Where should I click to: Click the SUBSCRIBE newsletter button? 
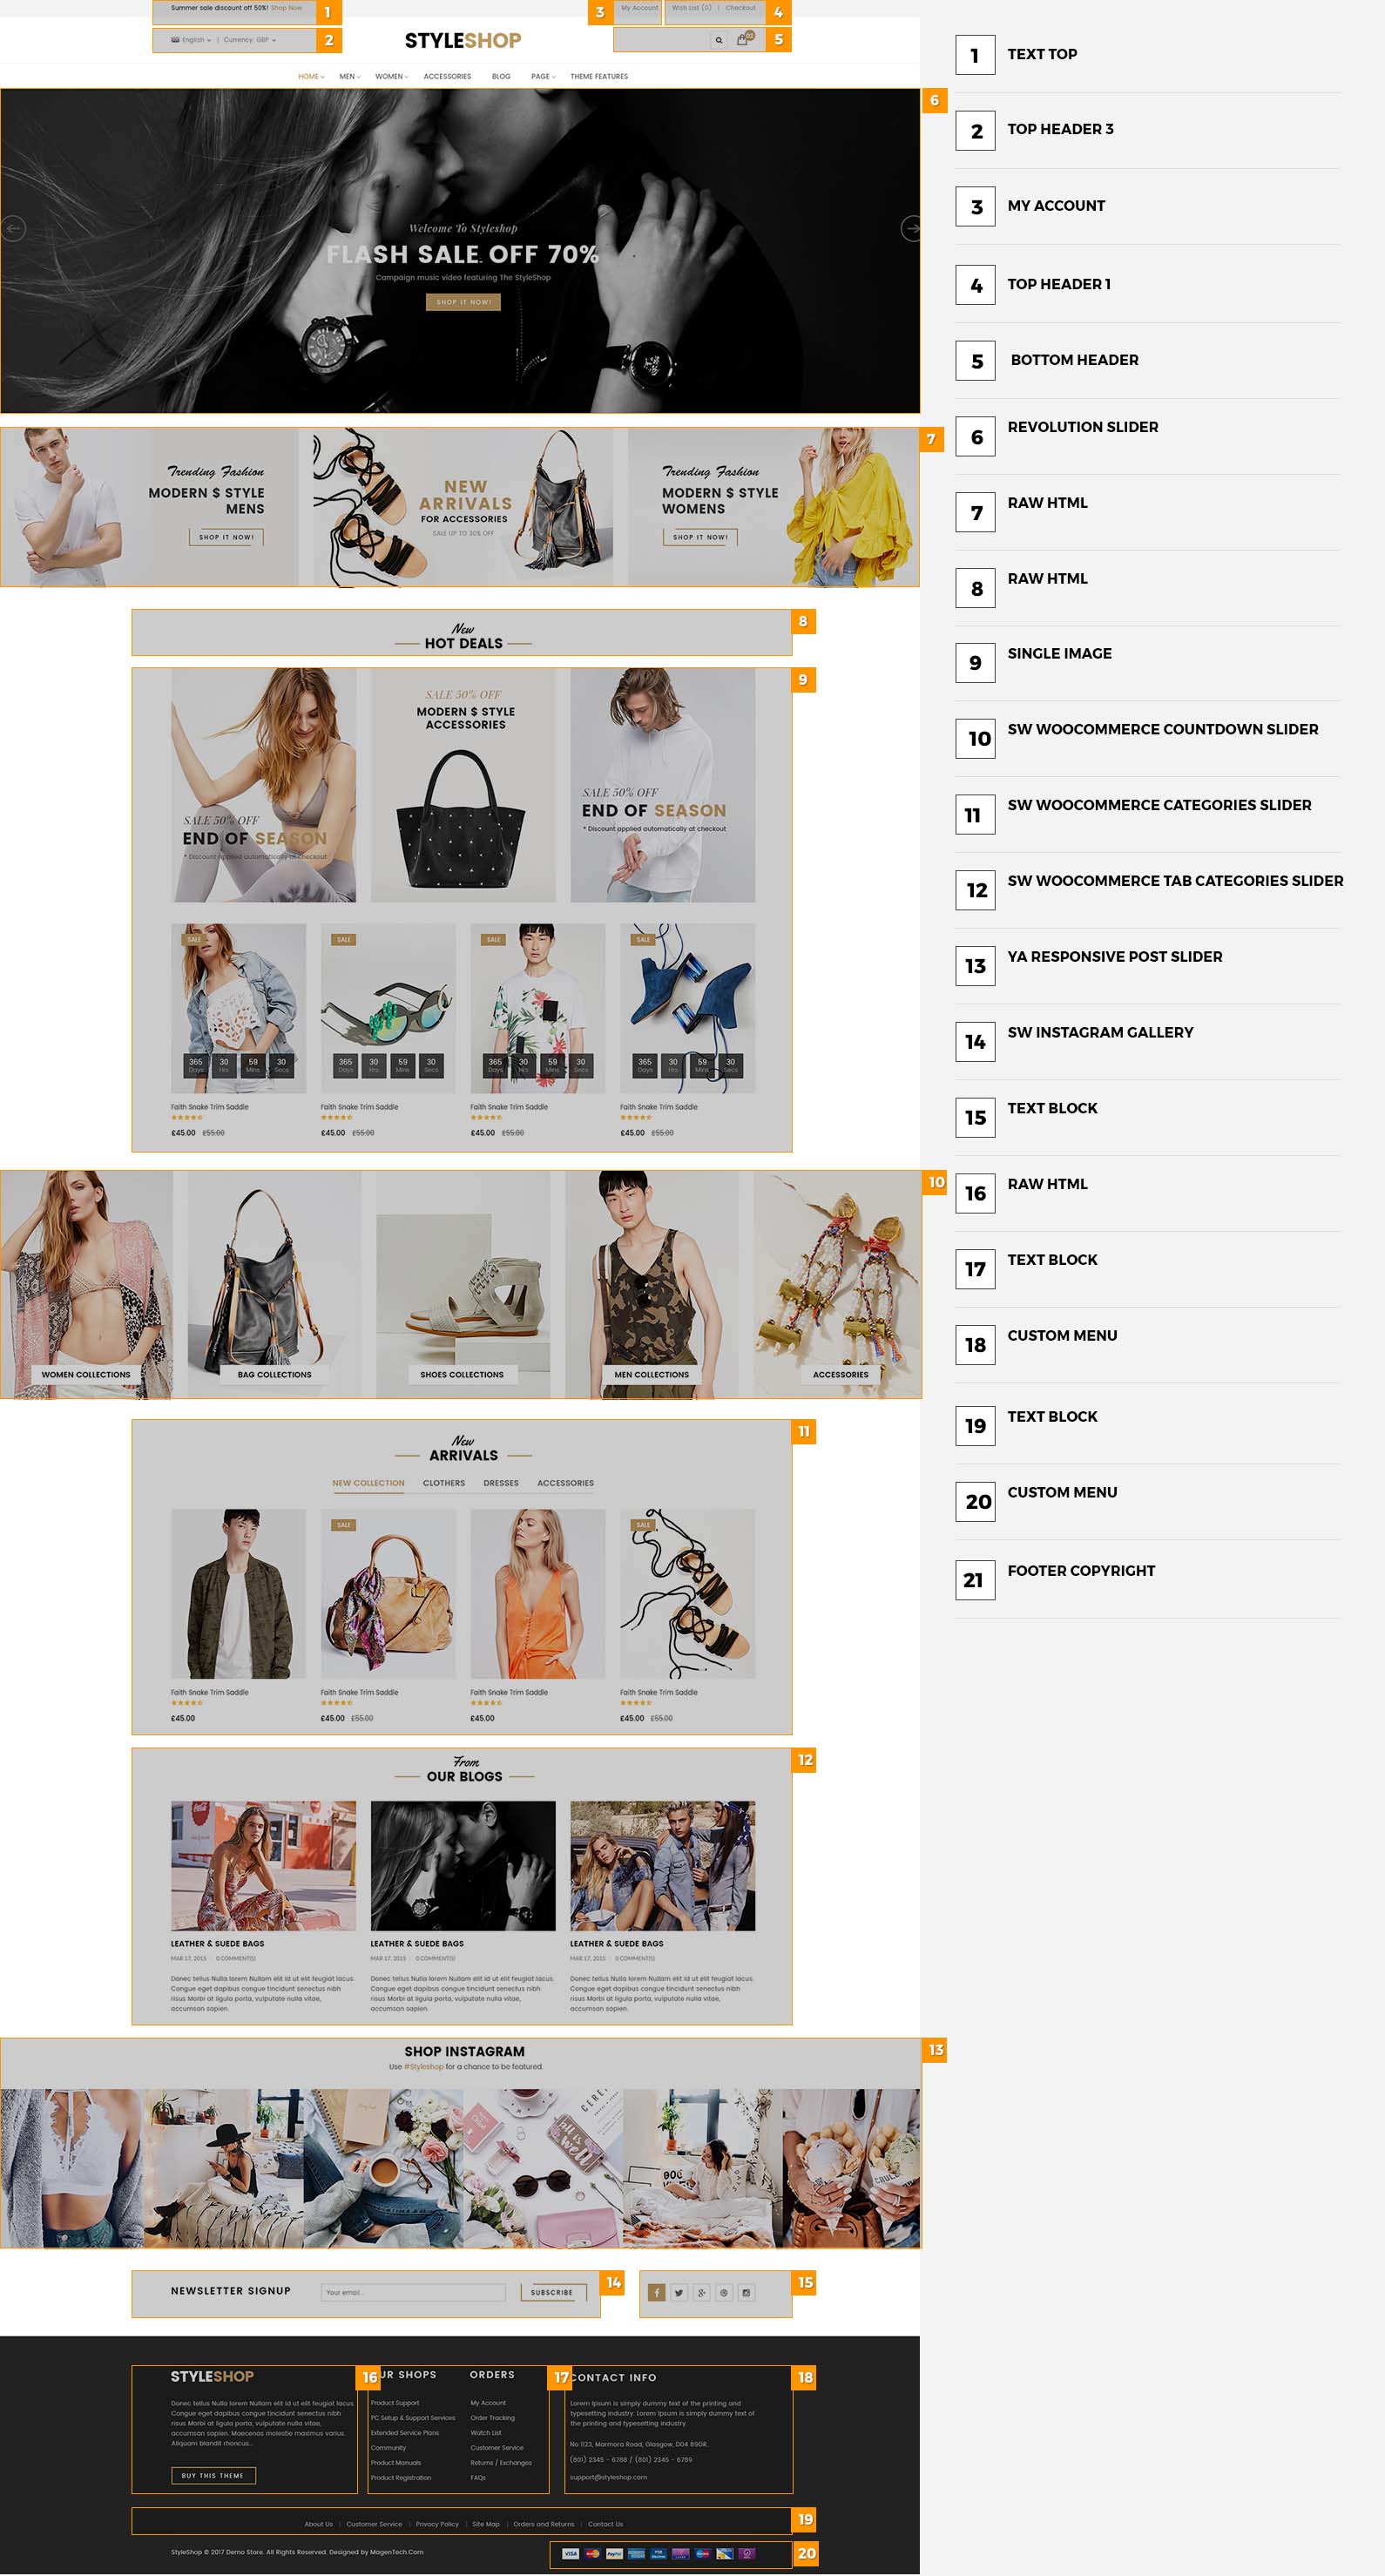tap(552, 2292)
